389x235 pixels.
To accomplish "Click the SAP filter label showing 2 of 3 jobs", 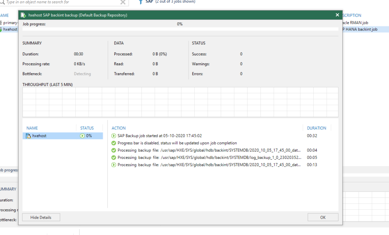I will (171, 2).
